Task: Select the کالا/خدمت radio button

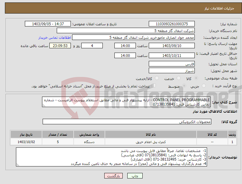Action: pos(157,78)
